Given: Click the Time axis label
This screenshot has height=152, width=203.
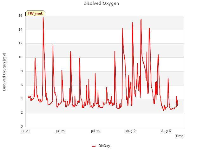Looking at the screenshot, I should coord(179,136).
